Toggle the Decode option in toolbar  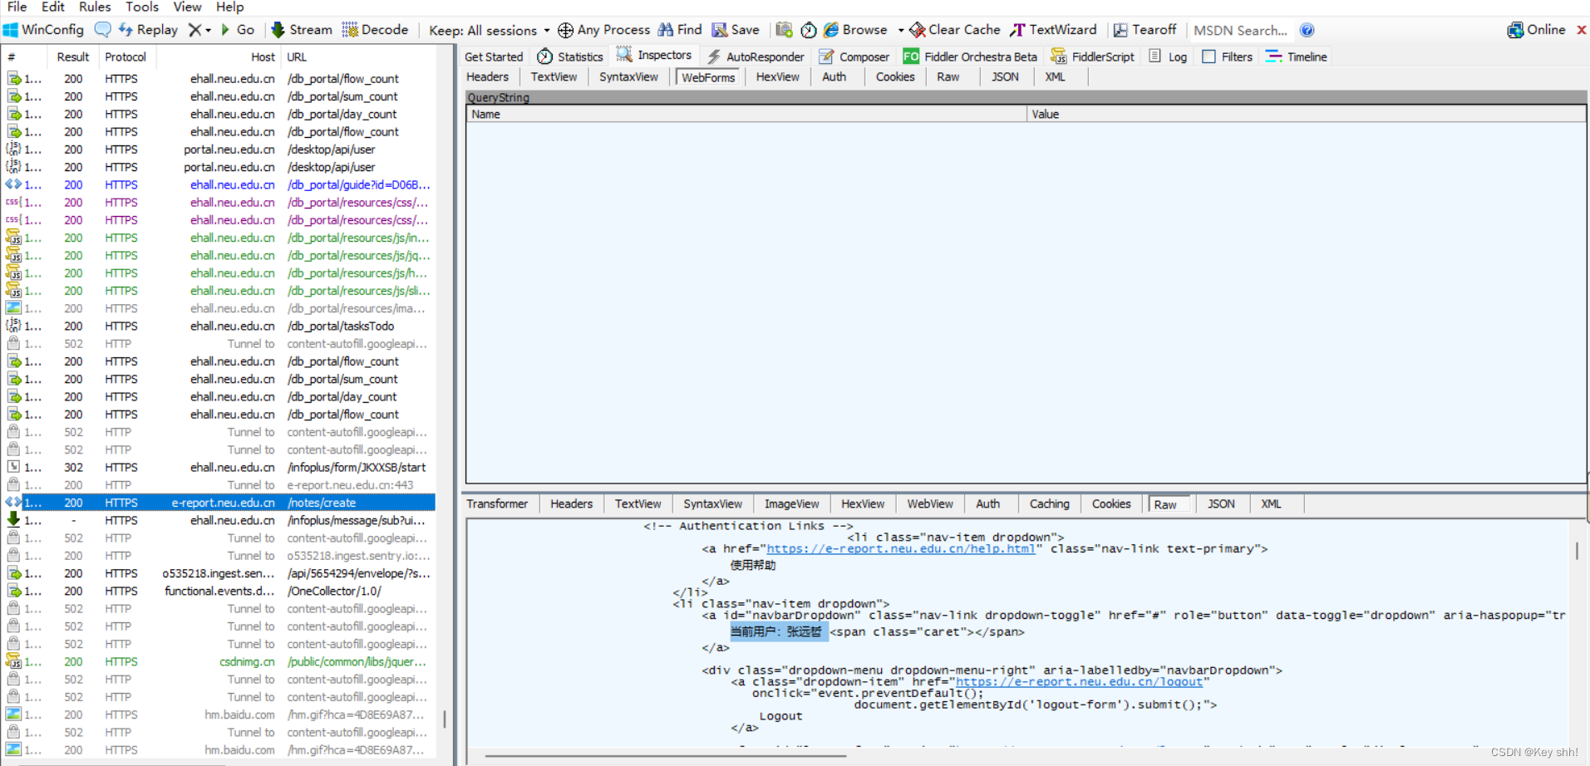pyautogui.click(x=376, y=30)
